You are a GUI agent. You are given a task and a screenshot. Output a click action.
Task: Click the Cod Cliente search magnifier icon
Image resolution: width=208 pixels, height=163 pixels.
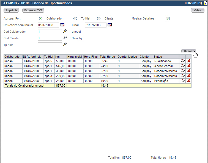click(65, 38)
